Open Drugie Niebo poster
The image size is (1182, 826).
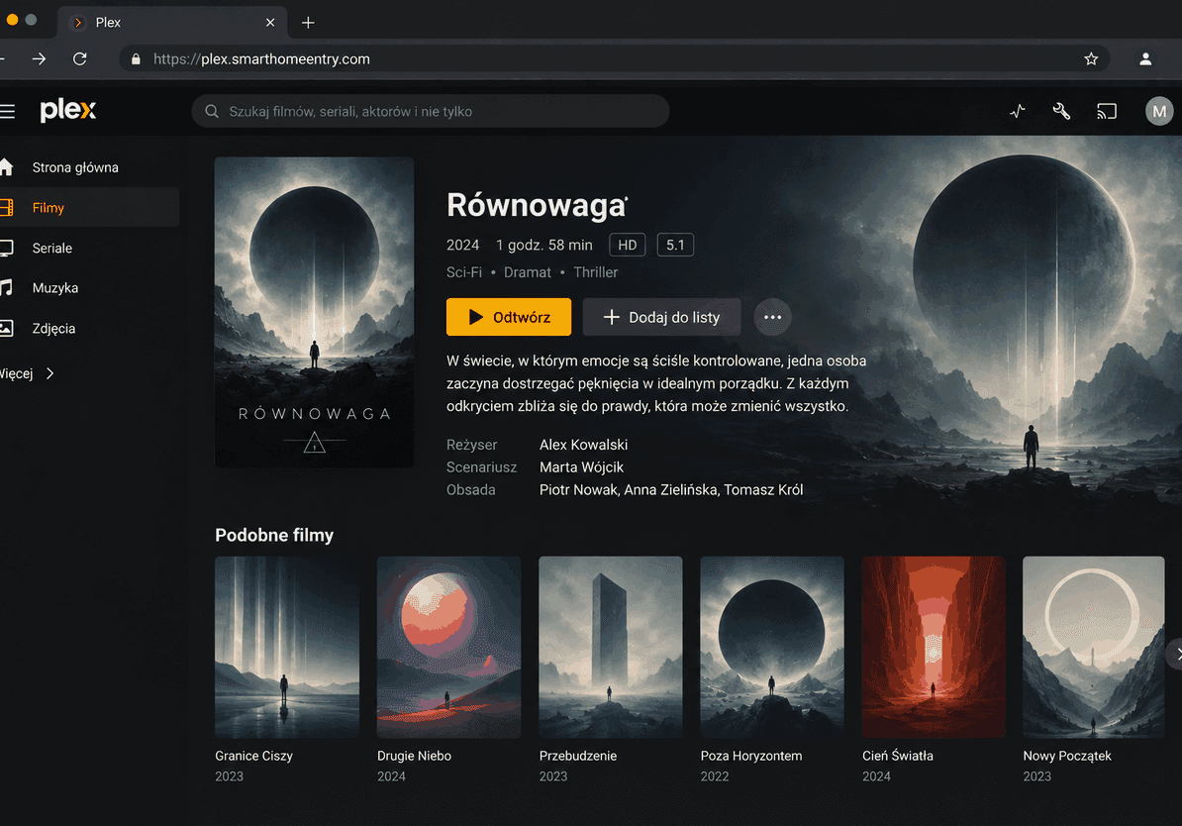click(x=448, y=647)
